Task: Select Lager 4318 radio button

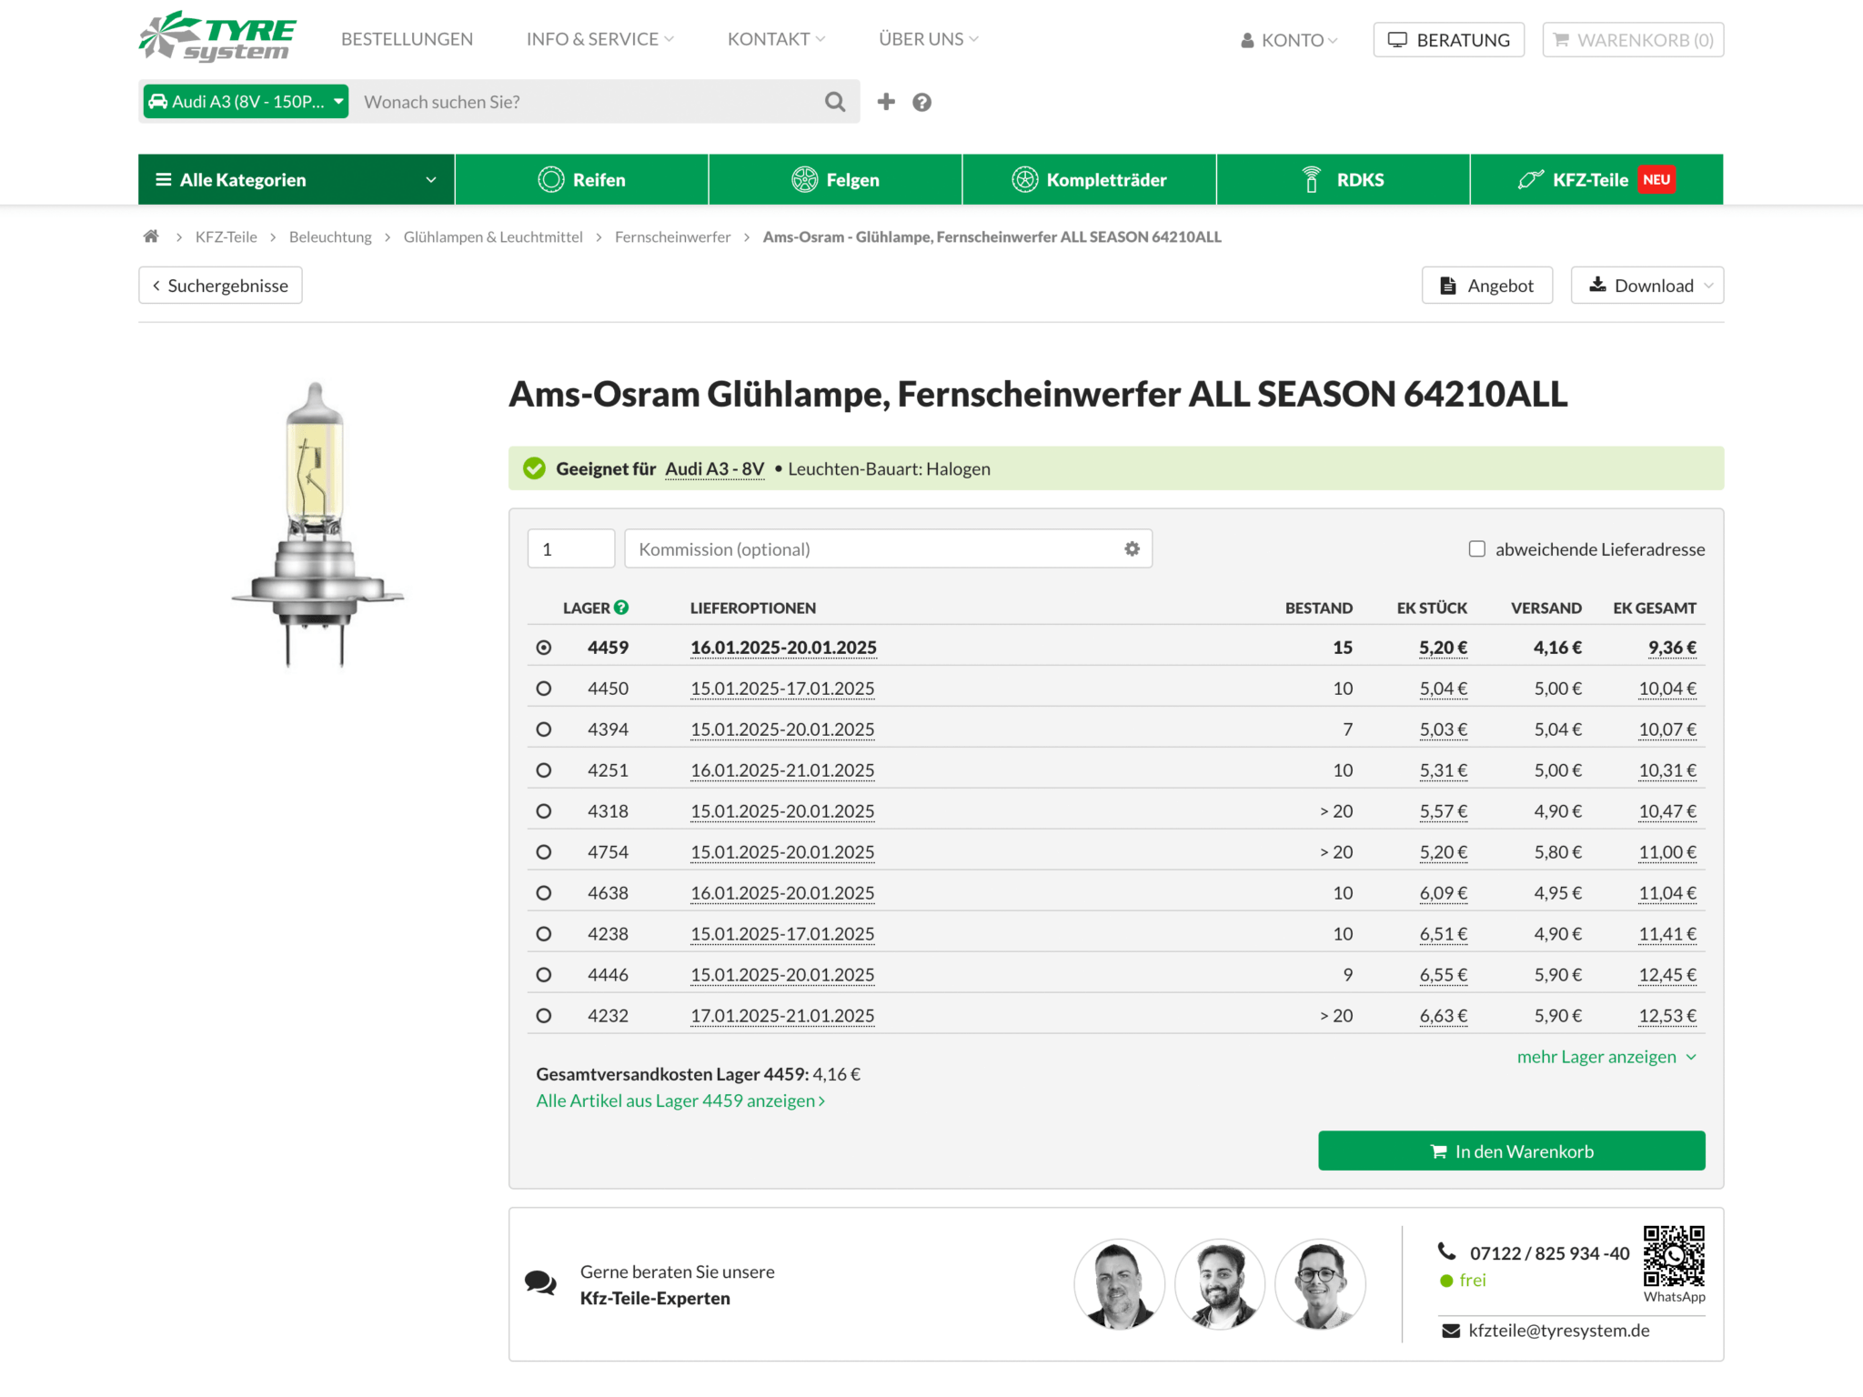Action: [x=544, y=811]
